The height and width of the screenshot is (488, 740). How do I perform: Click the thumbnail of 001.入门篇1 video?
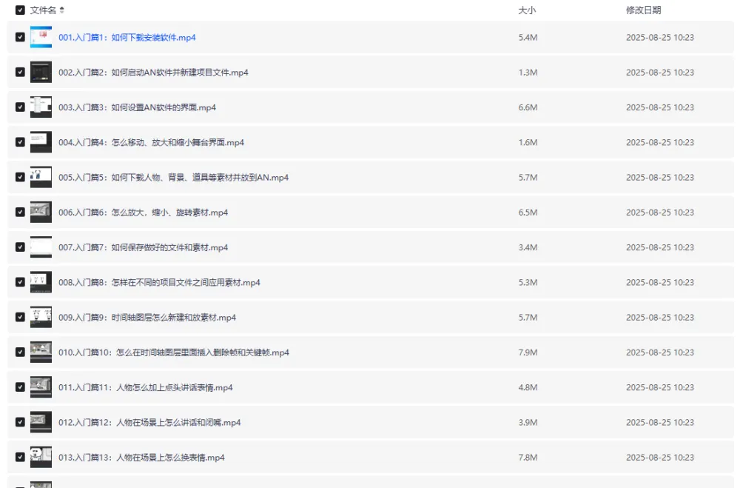tap(40, 37)
